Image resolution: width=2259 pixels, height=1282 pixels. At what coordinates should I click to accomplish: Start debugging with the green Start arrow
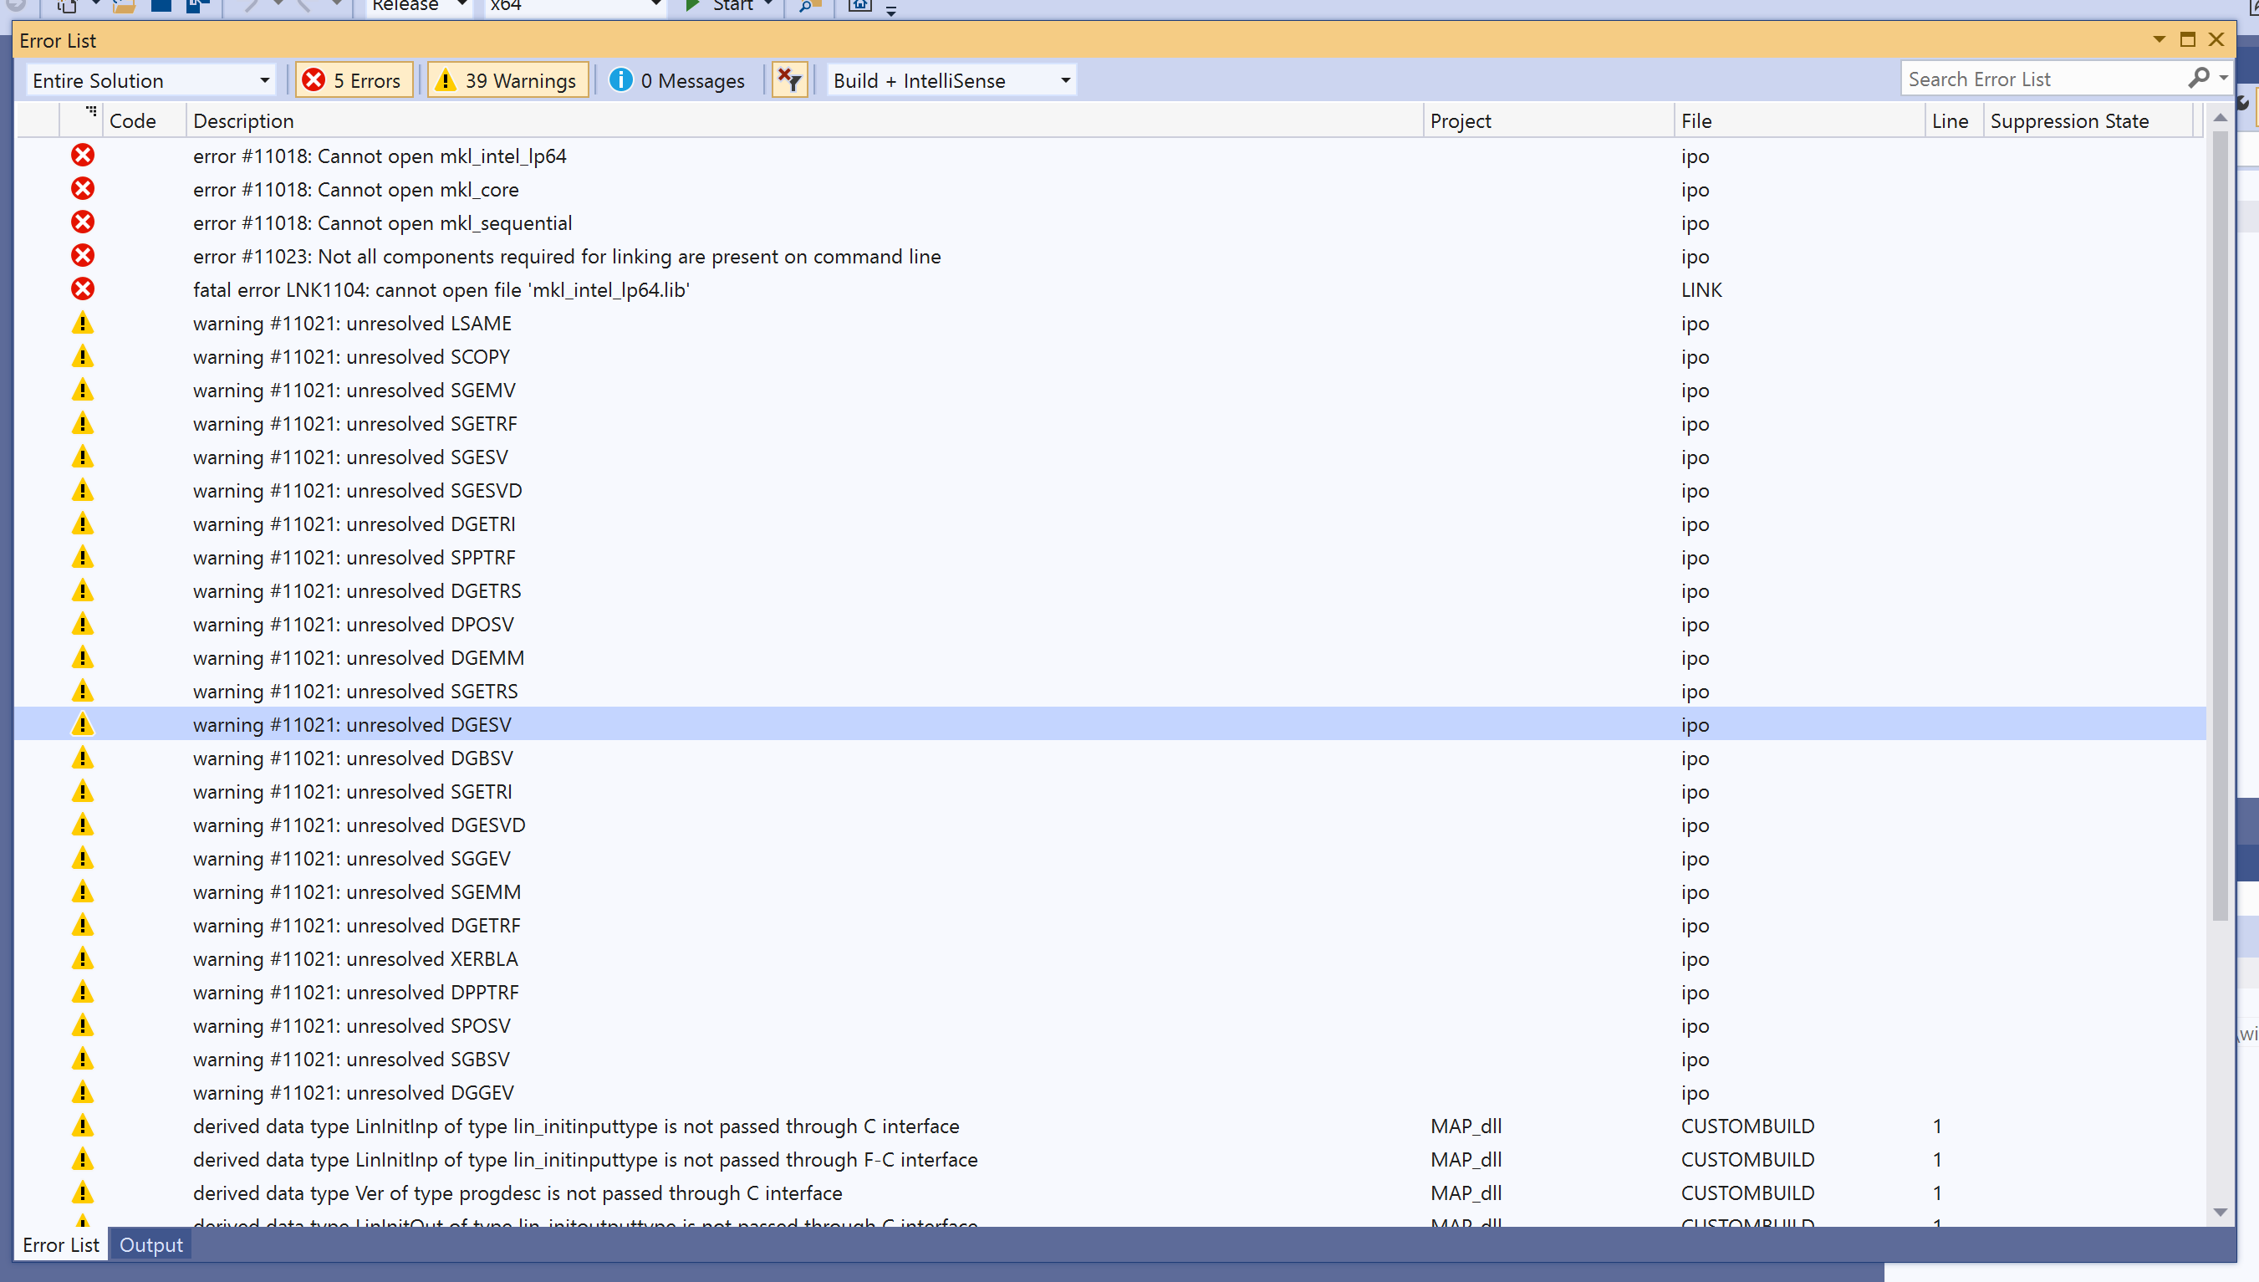(x=694, y=6)
